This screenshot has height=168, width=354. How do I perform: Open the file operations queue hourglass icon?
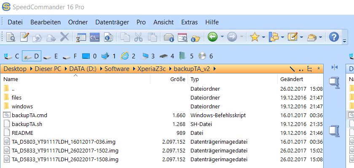point(81,37)
